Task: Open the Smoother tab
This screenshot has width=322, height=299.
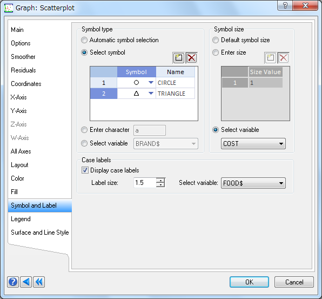Action: pyautogui.click(x=23, y=57)
